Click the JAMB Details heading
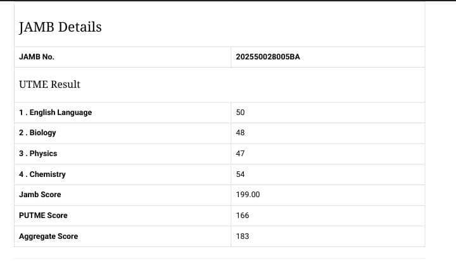Viewport: 456px width, 261px height. 60,27
